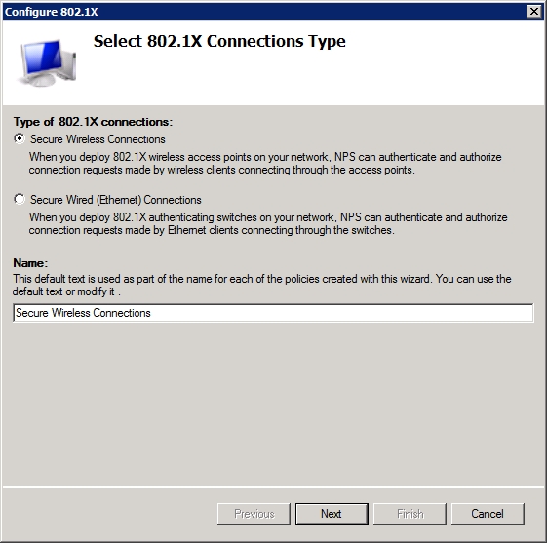Click the Secure Wired (Ethernet) Connections label text

(116, 200)
